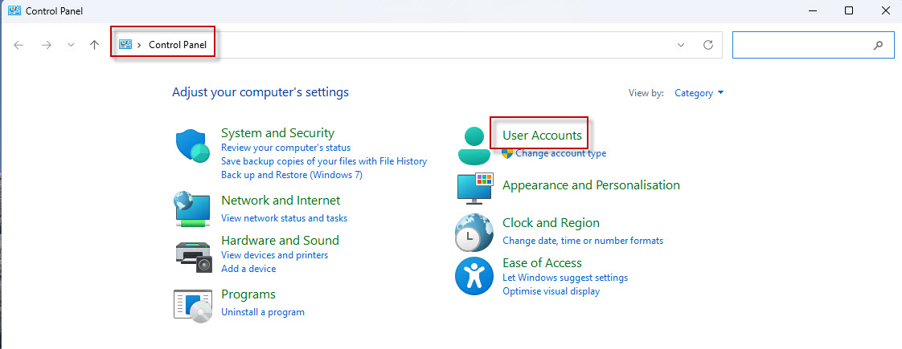The image size is (902, 349).
Task: Open Back up and Restore (Windows 7)
Action: point(292,175)
